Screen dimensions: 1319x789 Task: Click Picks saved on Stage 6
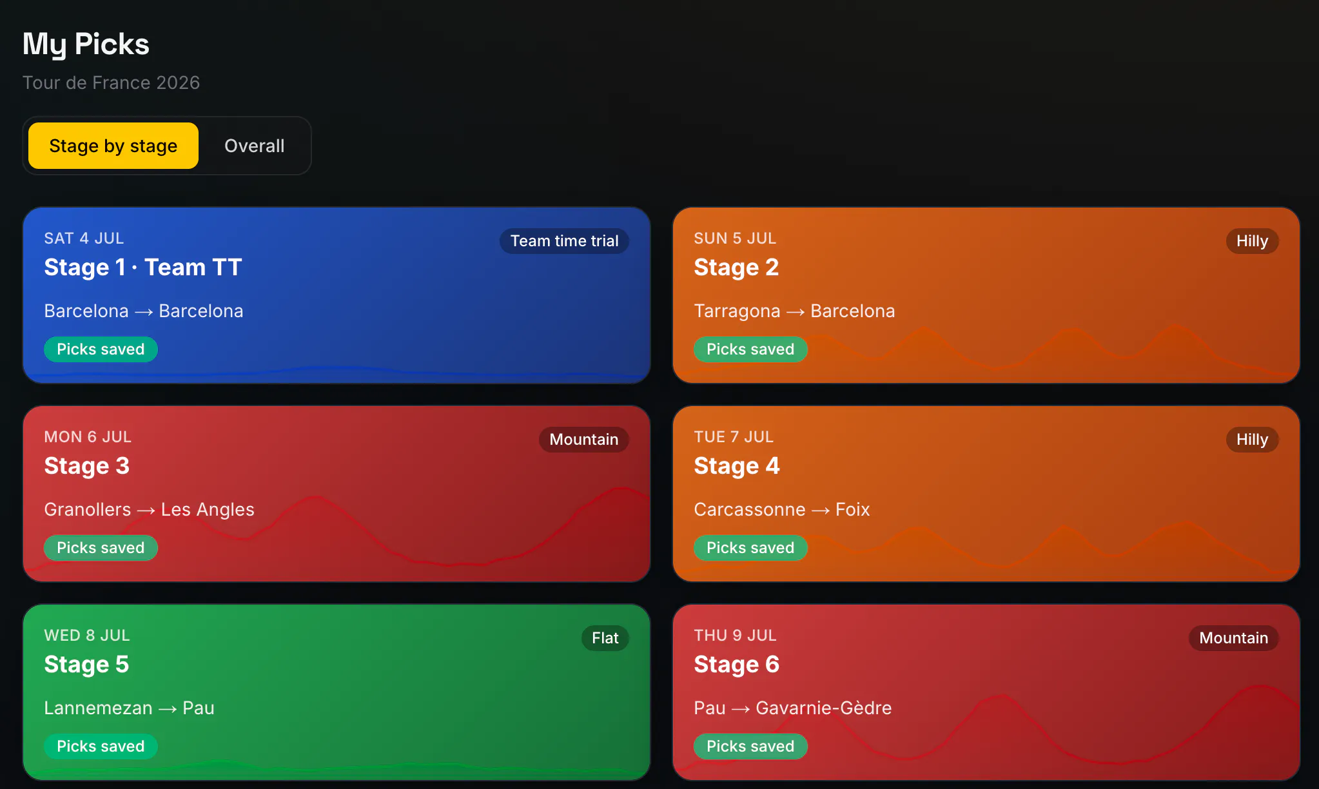pos(750,746)
